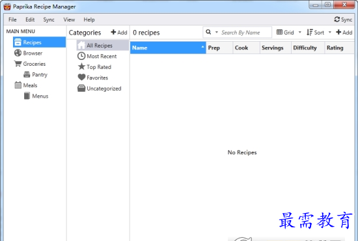Click the 'No Recipes' text
The image size is (358, 241).
[x=242, y=152]
